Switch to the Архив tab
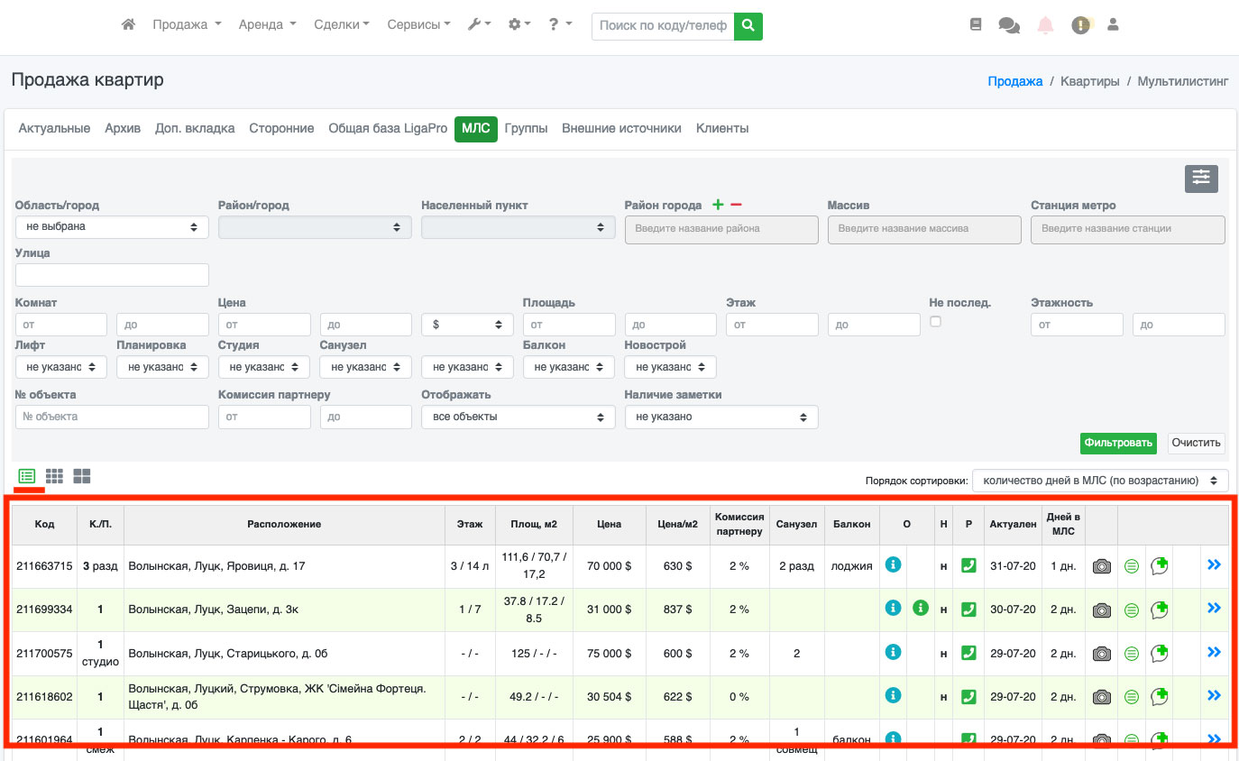The image size is (1239, 761). [123, 129]
